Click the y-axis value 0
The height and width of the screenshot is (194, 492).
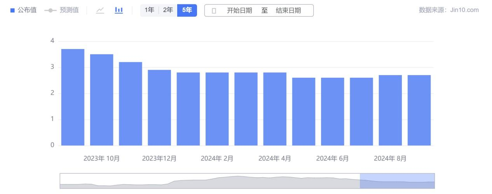(52, 145)
